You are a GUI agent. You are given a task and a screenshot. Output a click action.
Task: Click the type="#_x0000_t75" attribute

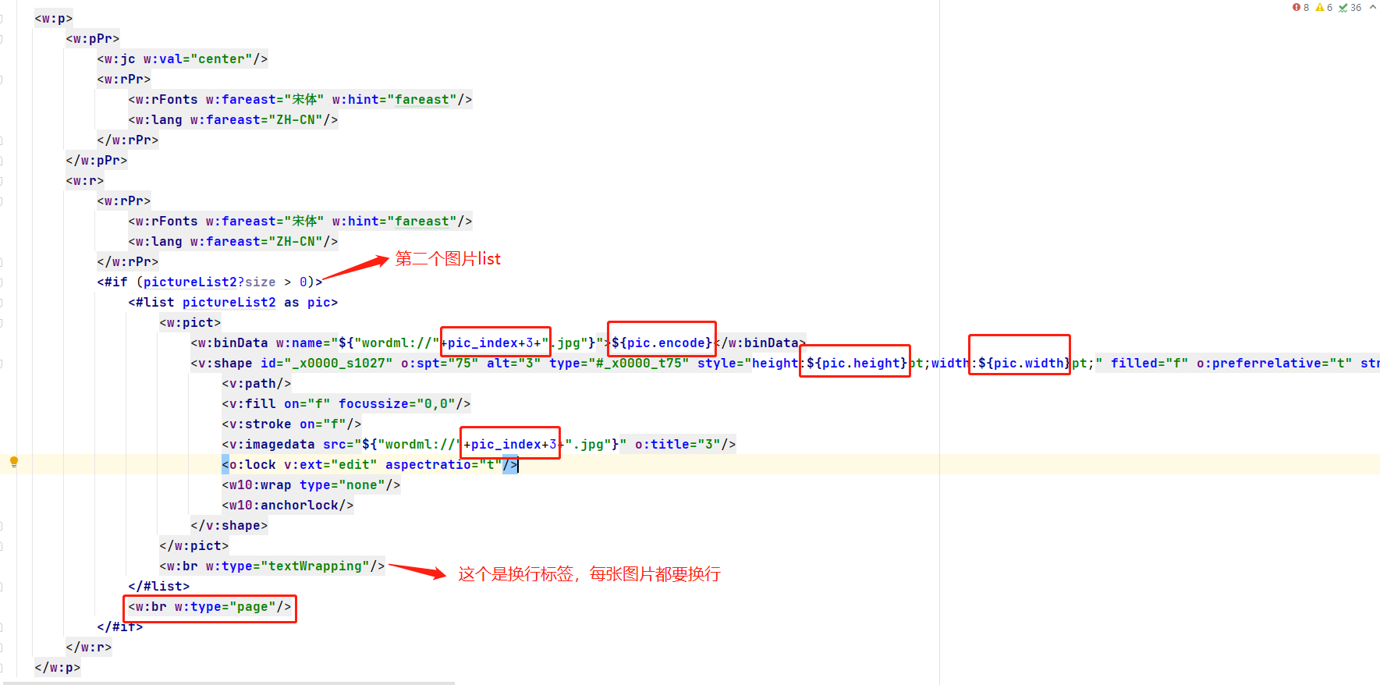click(x=619, y=363)
